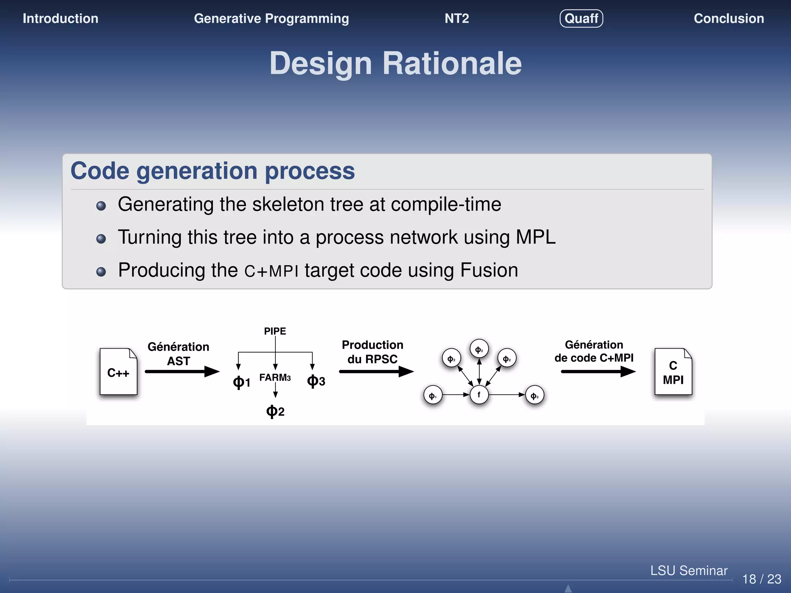The image size is (791, 593).
Task: Click the progress marker triangle at bottom
Action: tap(568, 588)
